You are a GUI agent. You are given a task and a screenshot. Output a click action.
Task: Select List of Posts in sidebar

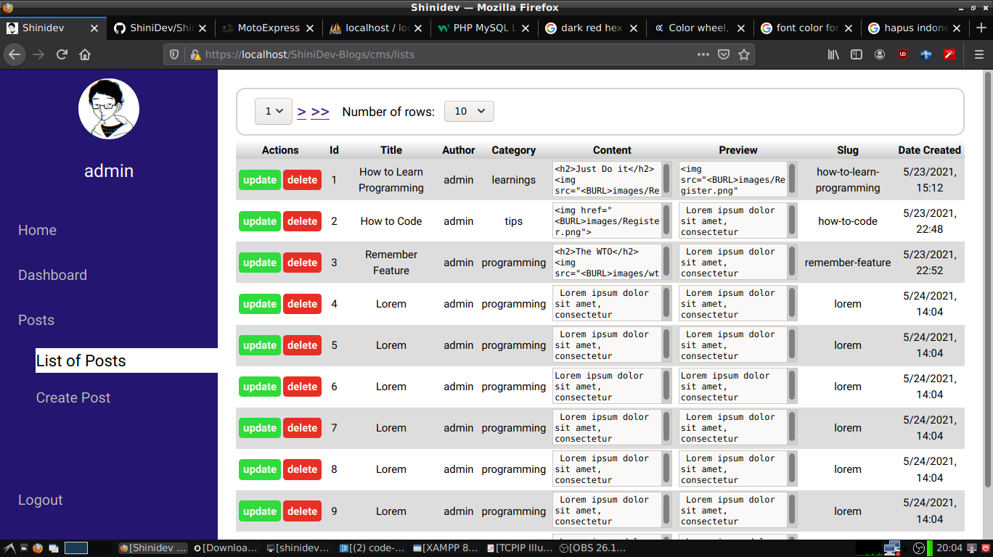126,360
